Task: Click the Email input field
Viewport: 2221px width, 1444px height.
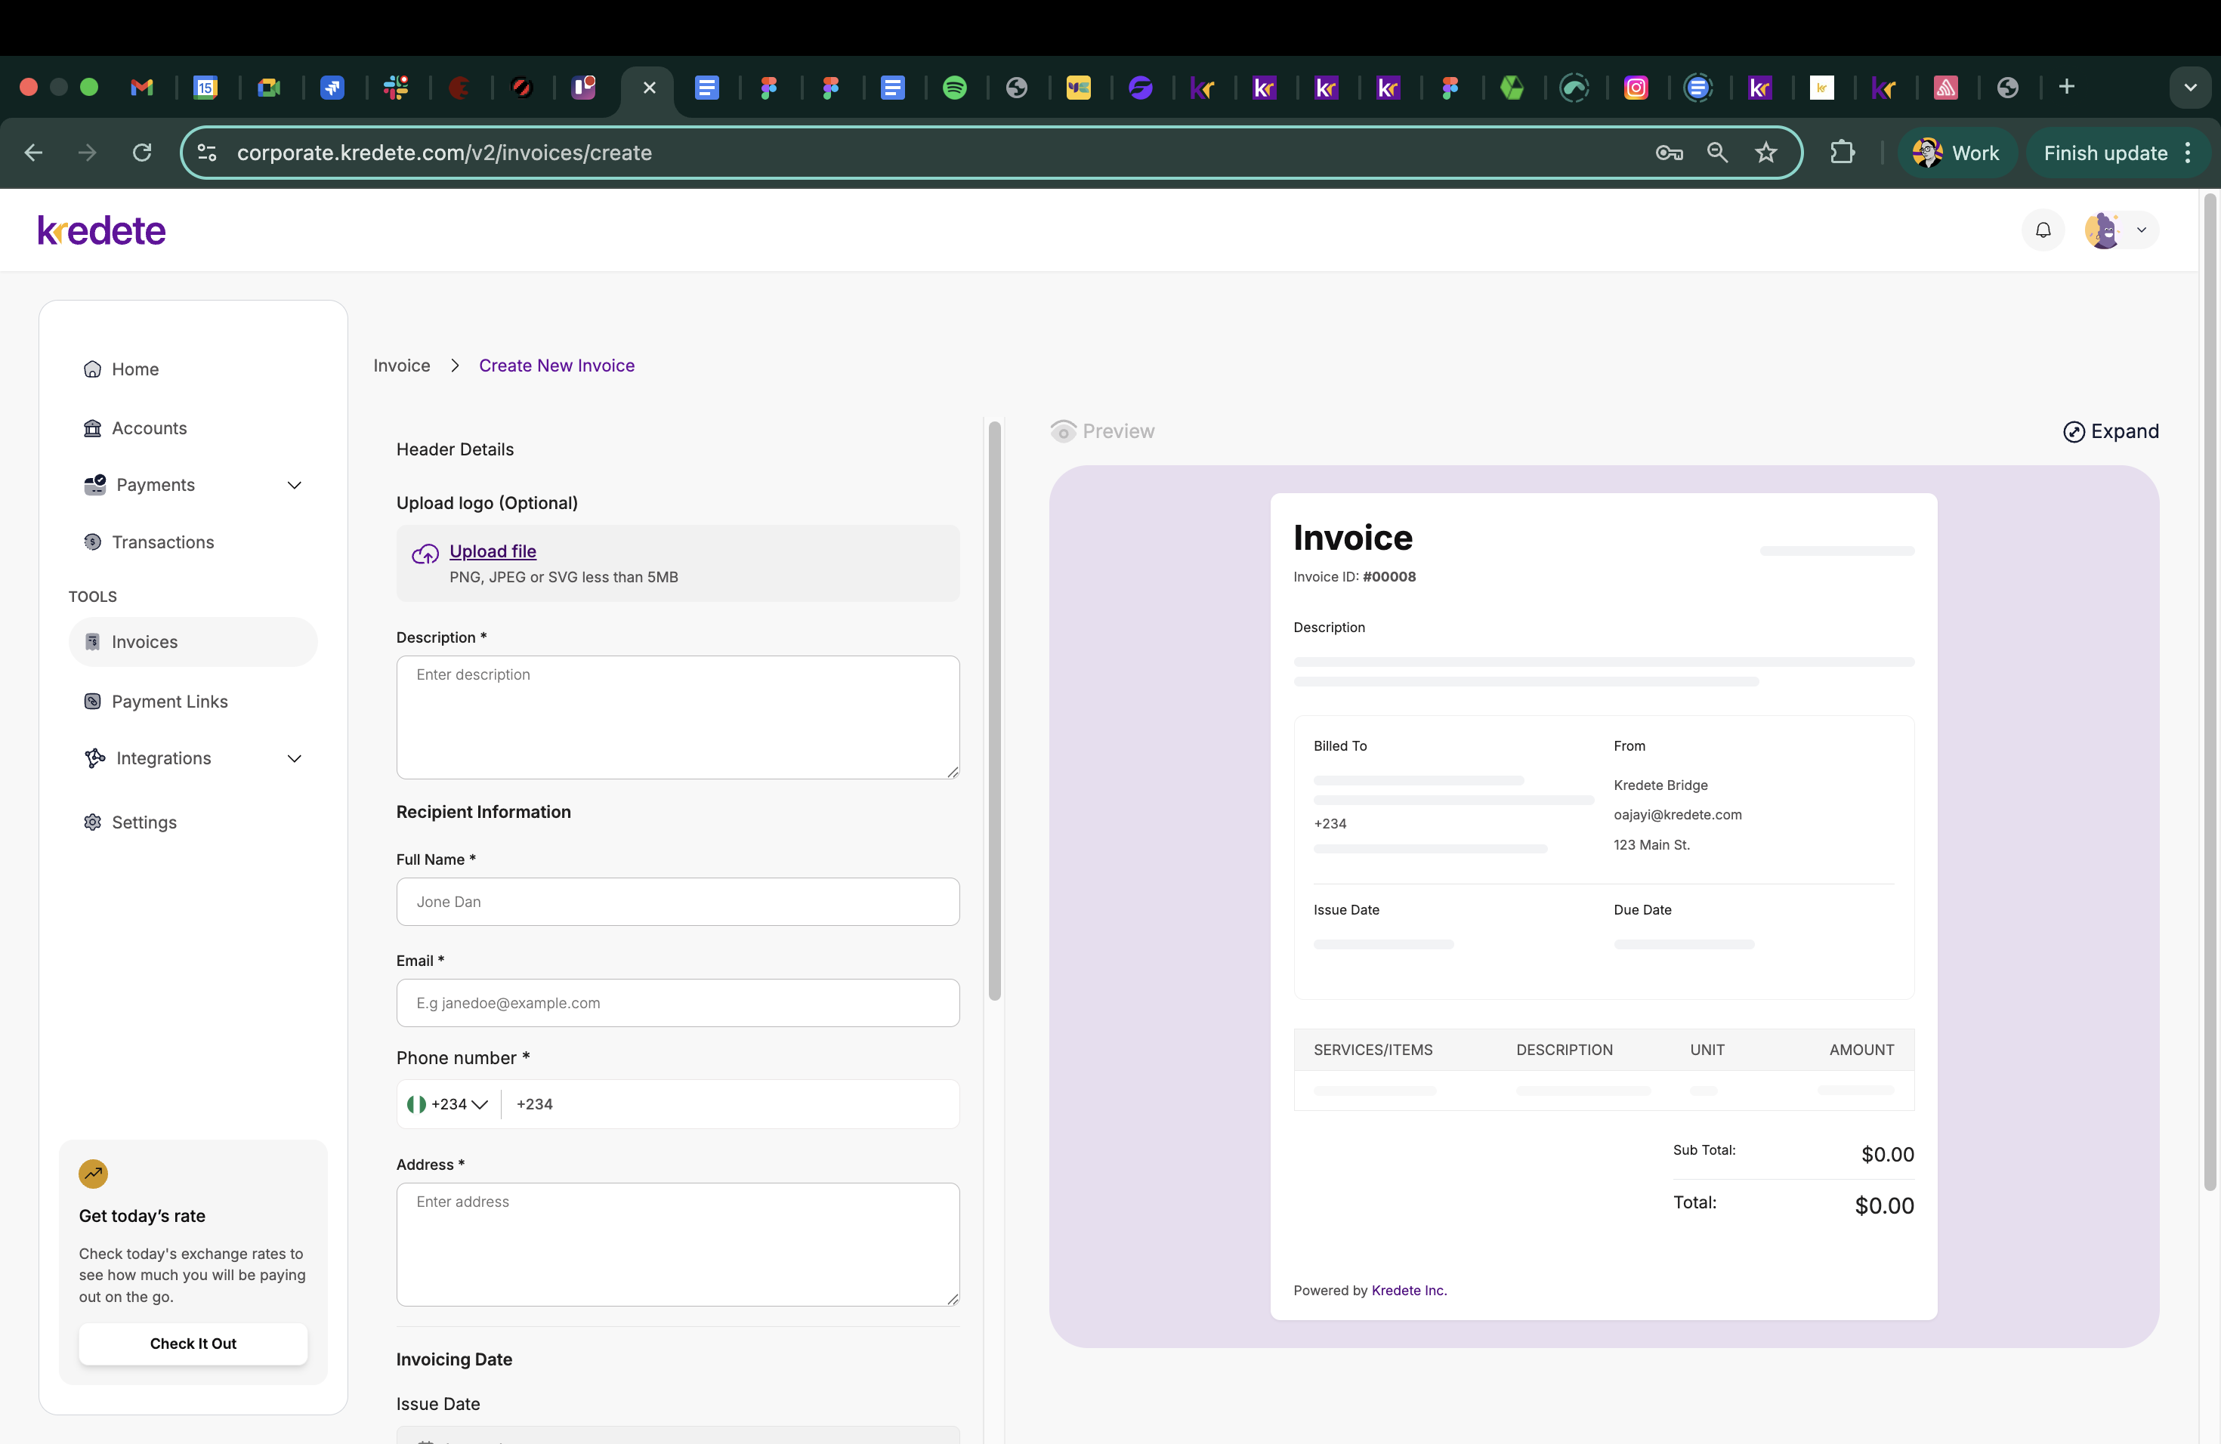Action: [x=678, y=1003]
